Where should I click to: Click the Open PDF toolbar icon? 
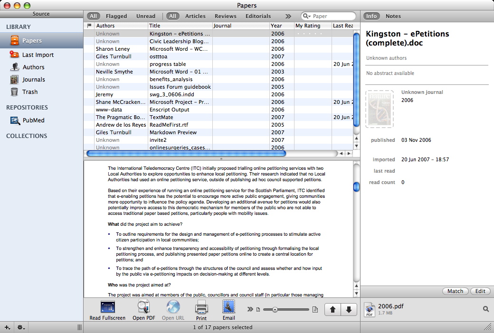(143, 306)
